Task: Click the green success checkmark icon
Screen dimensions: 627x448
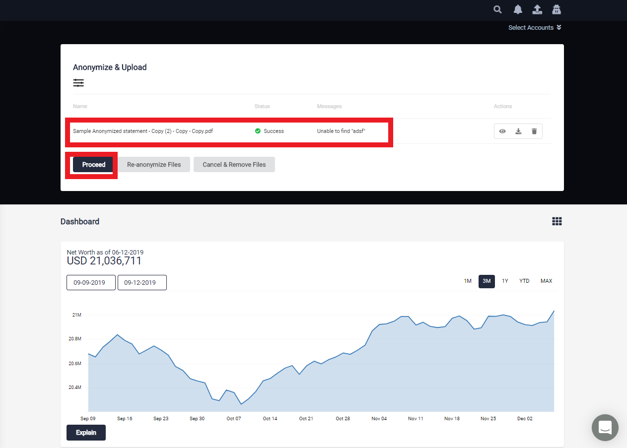Action: (x=258, y=131)
